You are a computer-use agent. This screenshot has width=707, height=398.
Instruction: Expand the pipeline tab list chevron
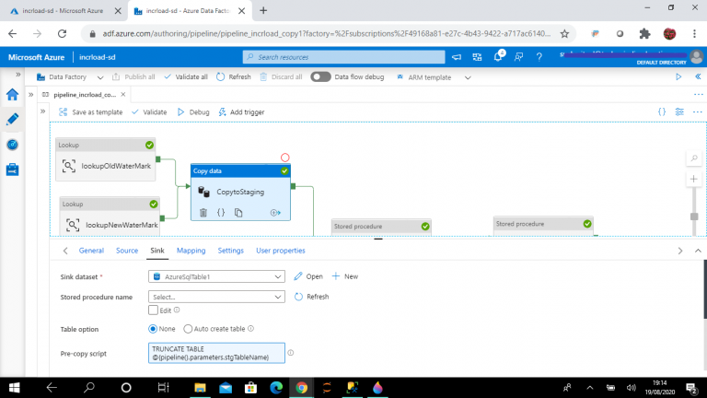(30, 94)
